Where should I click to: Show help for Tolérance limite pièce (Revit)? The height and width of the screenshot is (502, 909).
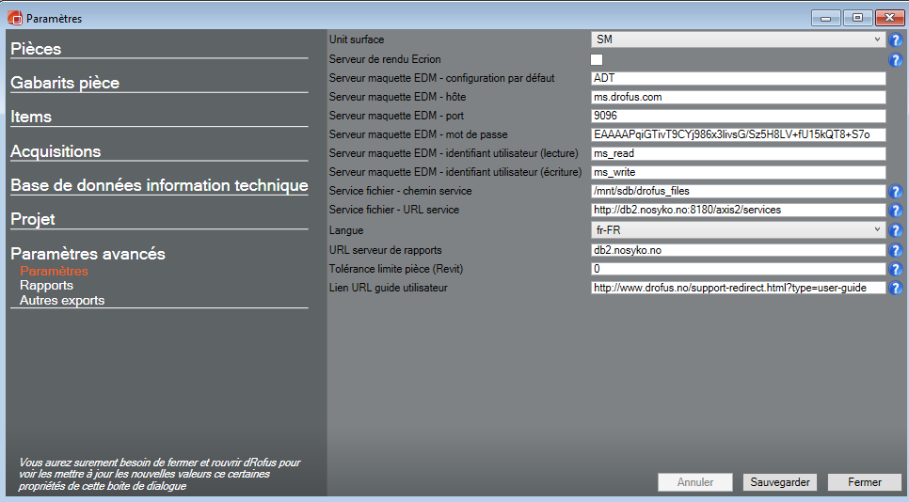896,269
